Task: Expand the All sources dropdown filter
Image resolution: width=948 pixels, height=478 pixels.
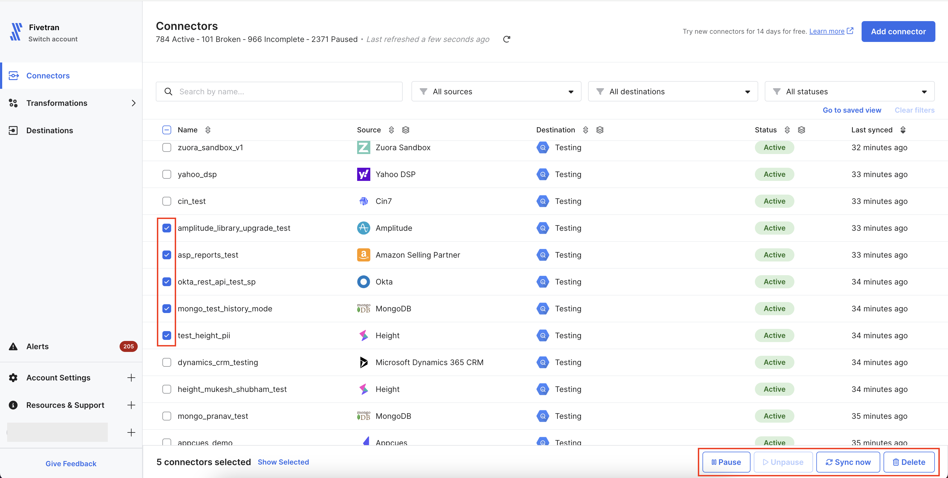Action: click(496, 92)
